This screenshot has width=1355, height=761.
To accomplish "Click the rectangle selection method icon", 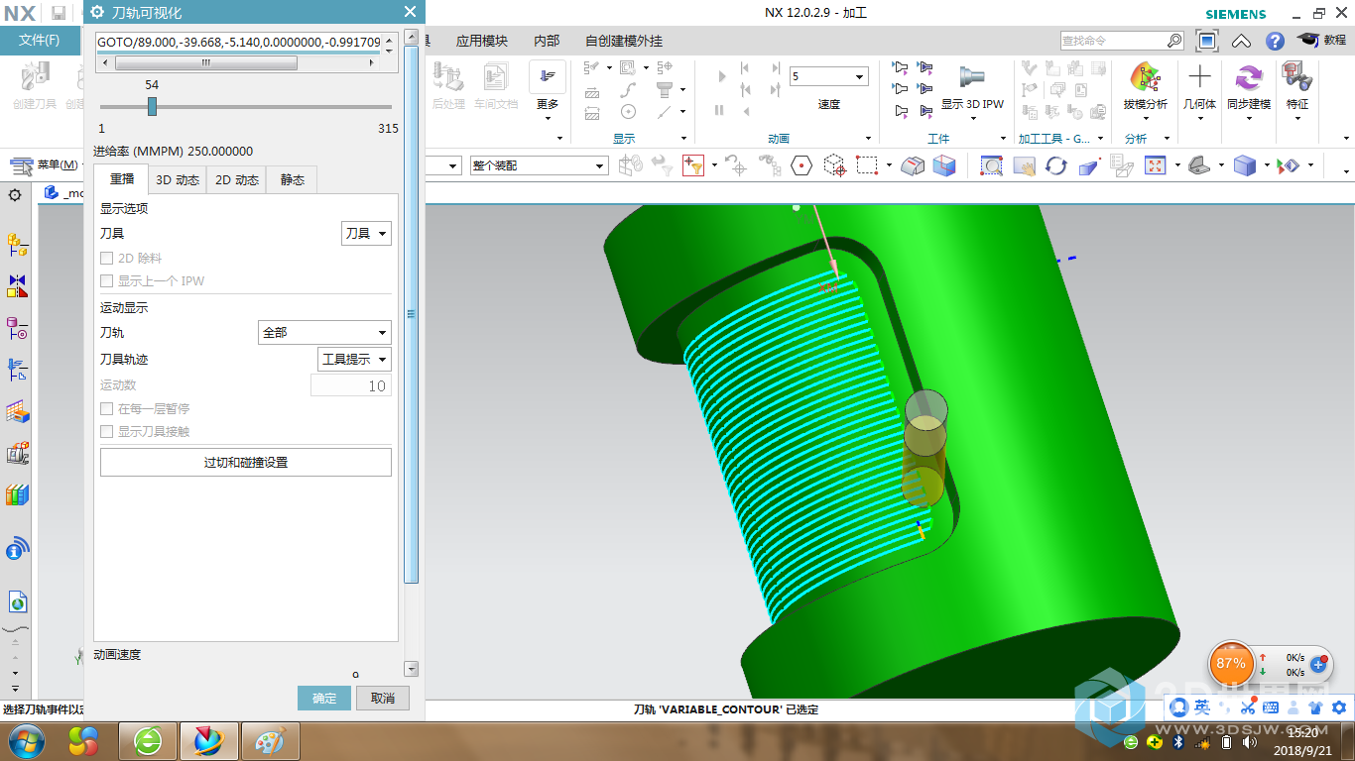I will (868, 165).
